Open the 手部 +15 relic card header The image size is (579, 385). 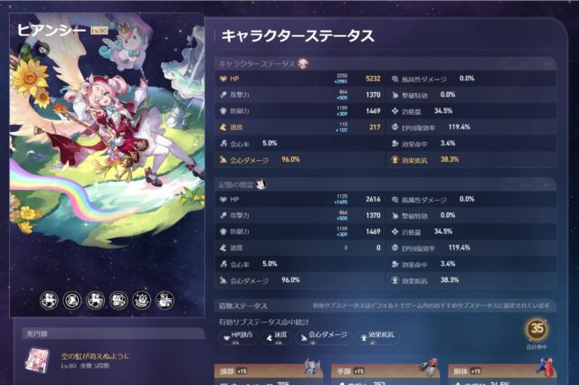pyautogui.click(x=385, y=371)
